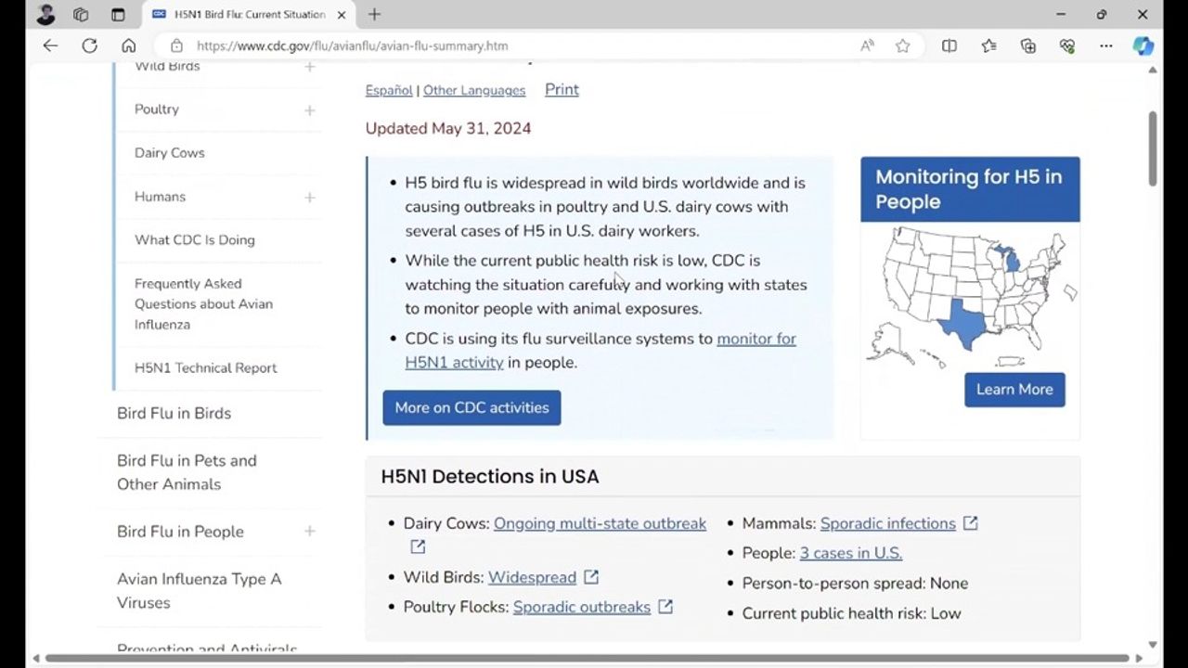The width and height of the screenshot is (1188, 668).
Task: Open the Dairy Cows sidebar item
Action: click(x=169, y=153)
